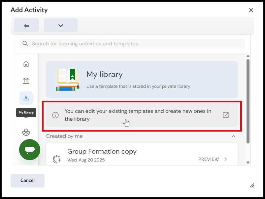This screenshot has height=199, width=265.
Task: Go back using the left arrow button
Action: pyautogui.click(x=26, y=26)
